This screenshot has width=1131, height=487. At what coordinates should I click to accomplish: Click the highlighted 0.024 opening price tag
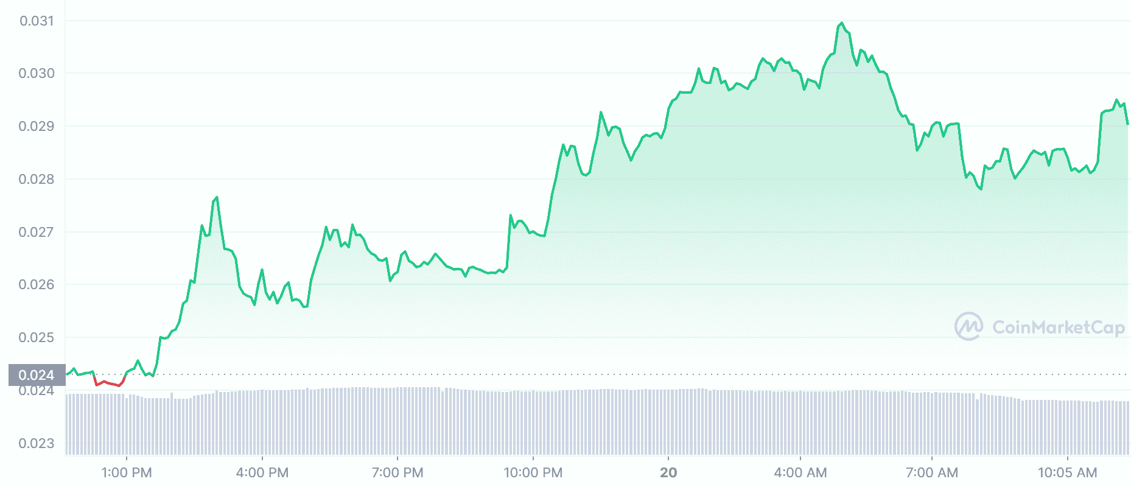click(x=37, y=375)
